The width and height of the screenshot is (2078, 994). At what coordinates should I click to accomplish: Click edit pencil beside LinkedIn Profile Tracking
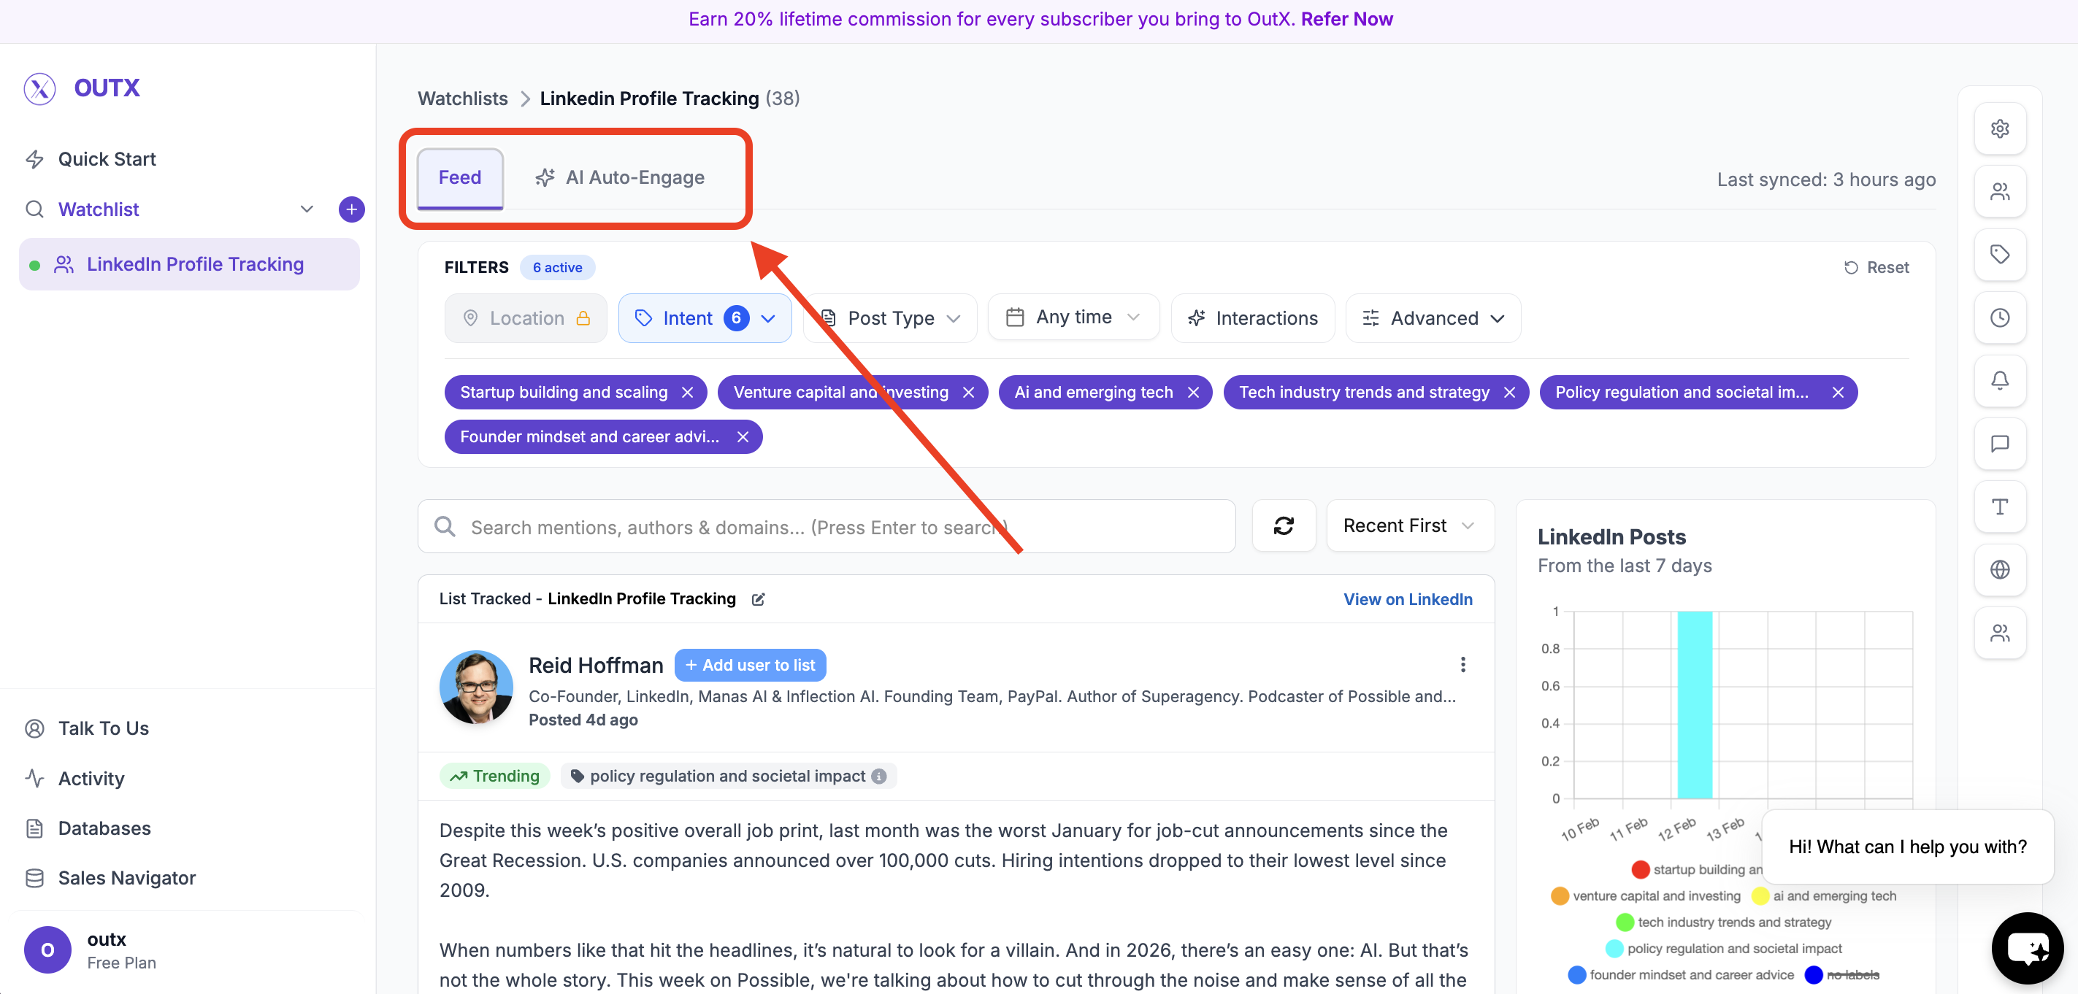[759, 600]
